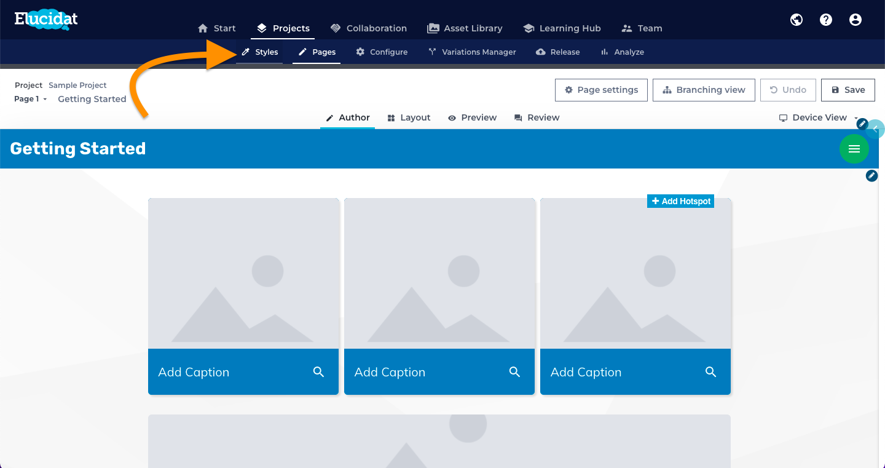Open the Team tab
885x468 pixels.
642,28
